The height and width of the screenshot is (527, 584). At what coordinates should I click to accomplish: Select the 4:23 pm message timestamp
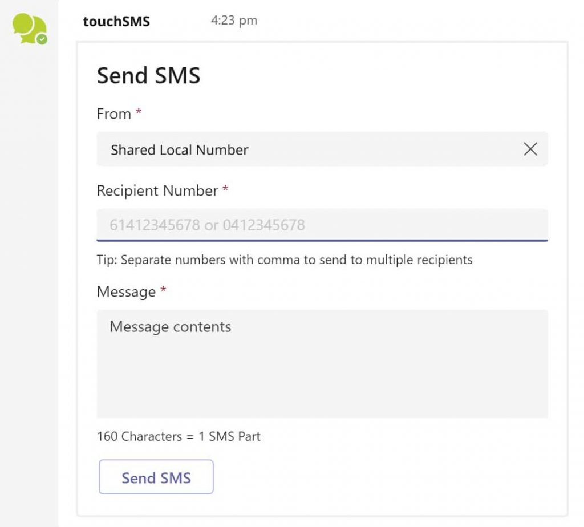(x=234, y=20)
